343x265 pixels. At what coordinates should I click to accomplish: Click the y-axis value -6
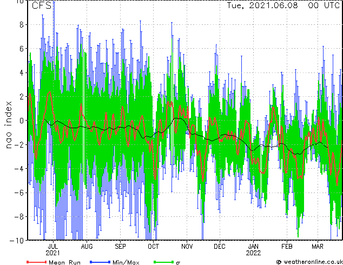coord(19,193)
